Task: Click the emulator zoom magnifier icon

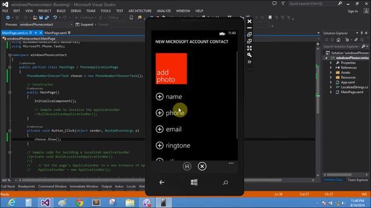Action: (249, 55)
